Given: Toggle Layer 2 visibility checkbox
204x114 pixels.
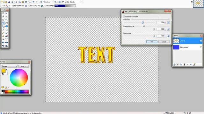Looking at the screenshot, I should coord(201,41).
